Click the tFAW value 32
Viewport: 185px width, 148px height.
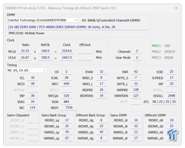pos(101,72)
